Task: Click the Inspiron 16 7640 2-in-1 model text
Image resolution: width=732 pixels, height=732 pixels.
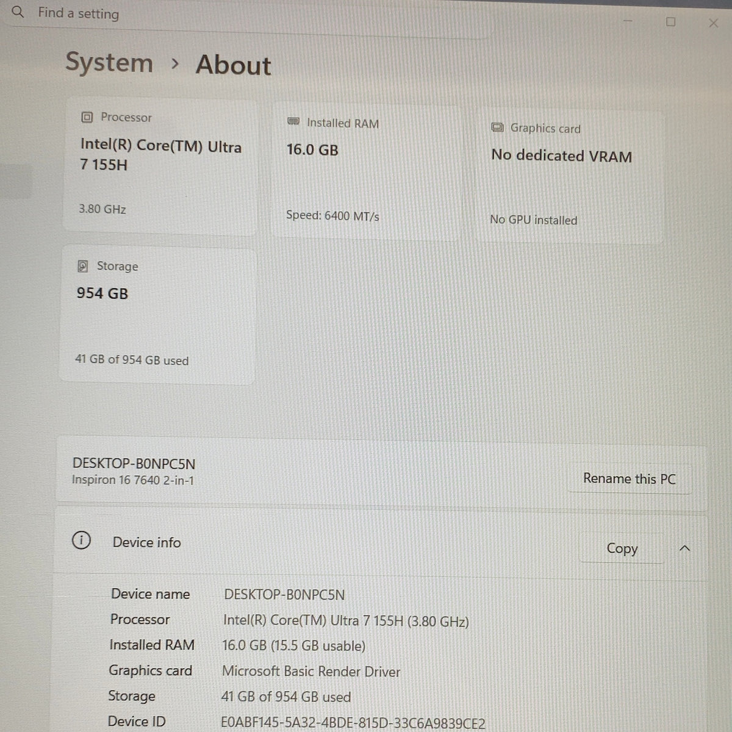Action: tap(133, 481)
